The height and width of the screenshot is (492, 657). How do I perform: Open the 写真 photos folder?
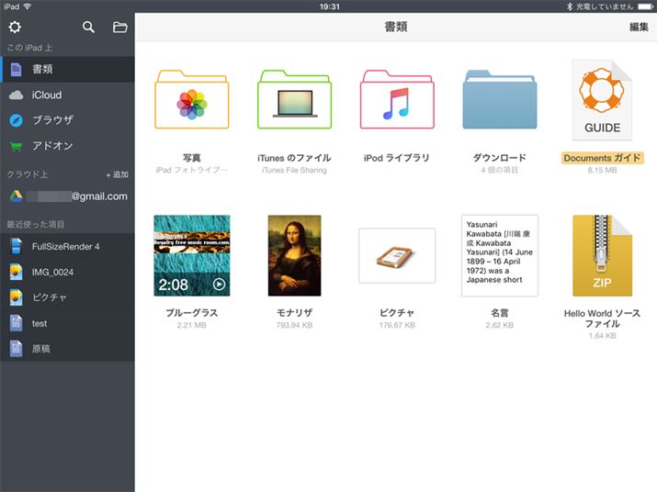click(191, 99)
